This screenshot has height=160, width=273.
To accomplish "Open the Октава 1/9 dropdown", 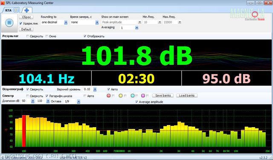I will pyautogui.click(x=78, y=101).
